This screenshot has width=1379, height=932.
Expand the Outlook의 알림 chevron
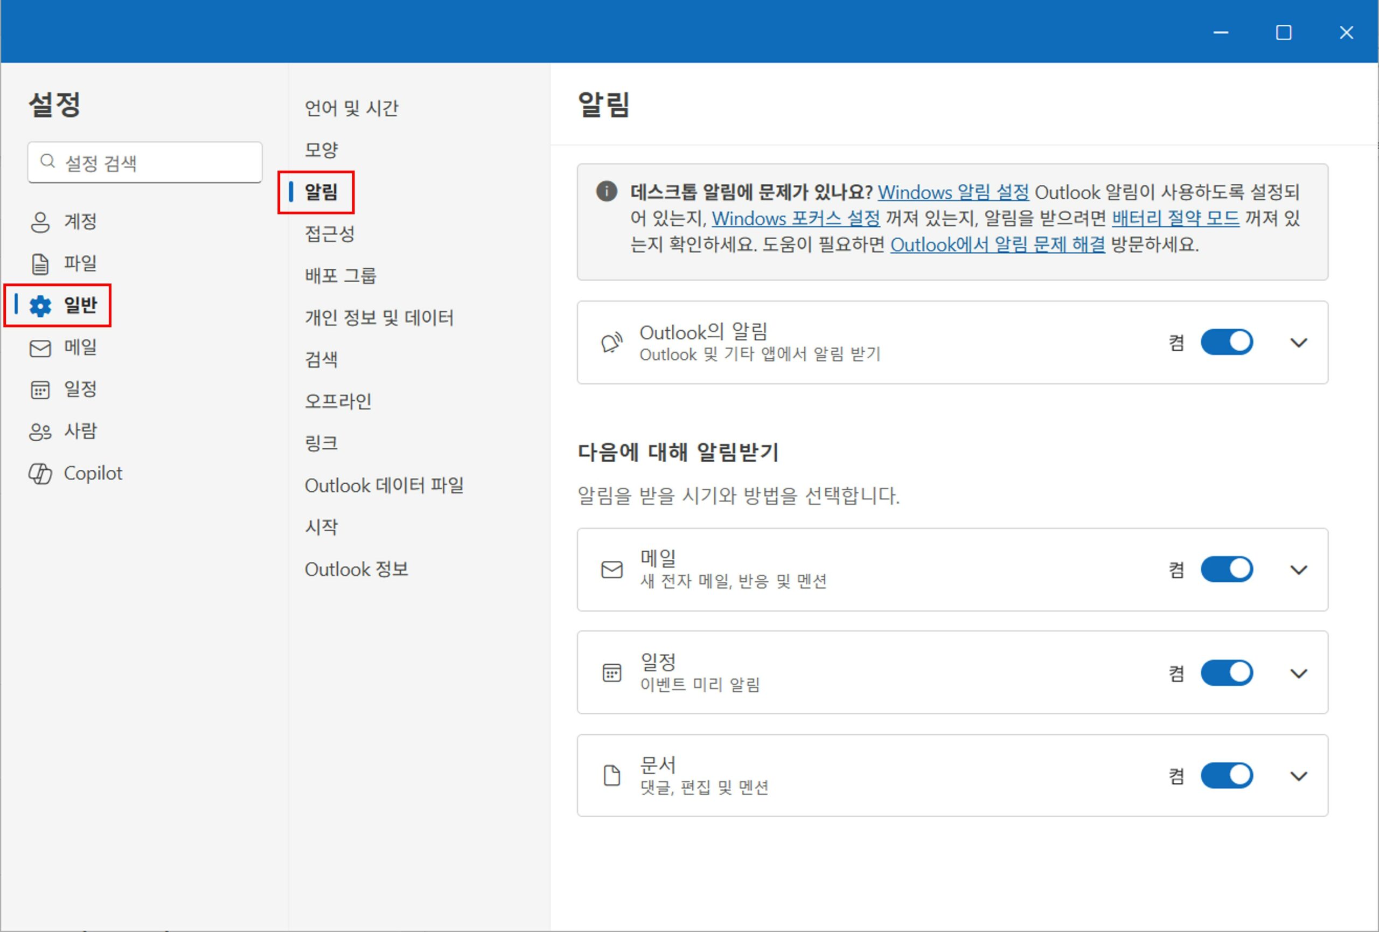pos(1298,343)
